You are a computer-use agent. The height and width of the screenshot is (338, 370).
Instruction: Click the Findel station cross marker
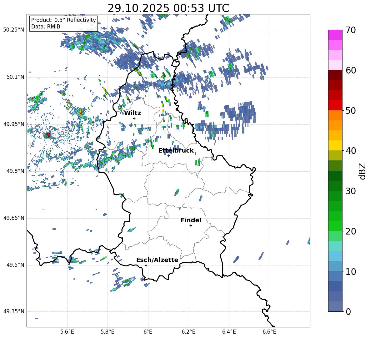click(191, 226)
